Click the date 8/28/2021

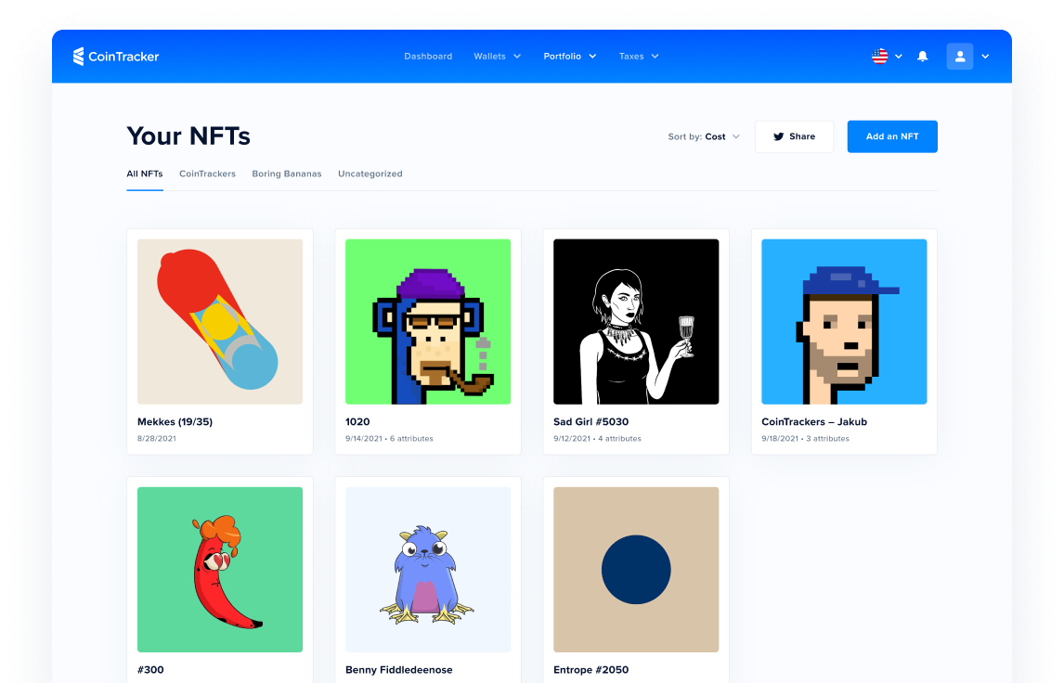point(157,439)
